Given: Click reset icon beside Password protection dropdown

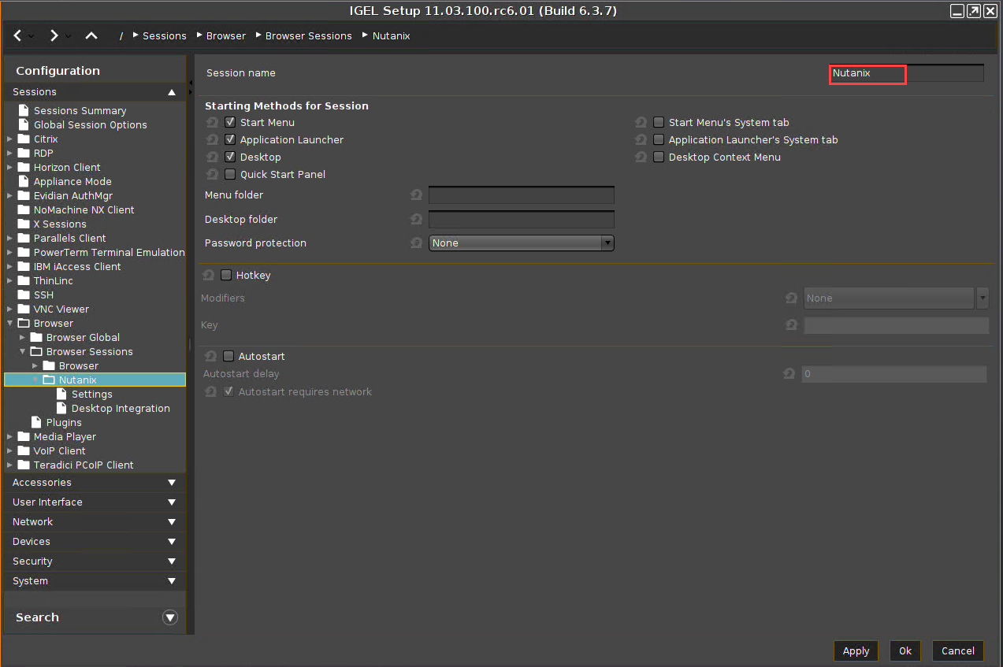Looking at the screenshot, I should coord(416,243).
